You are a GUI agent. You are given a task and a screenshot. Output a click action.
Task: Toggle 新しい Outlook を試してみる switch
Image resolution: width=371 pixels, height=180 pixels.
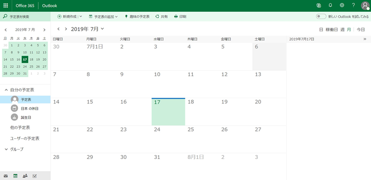(321, 17)
